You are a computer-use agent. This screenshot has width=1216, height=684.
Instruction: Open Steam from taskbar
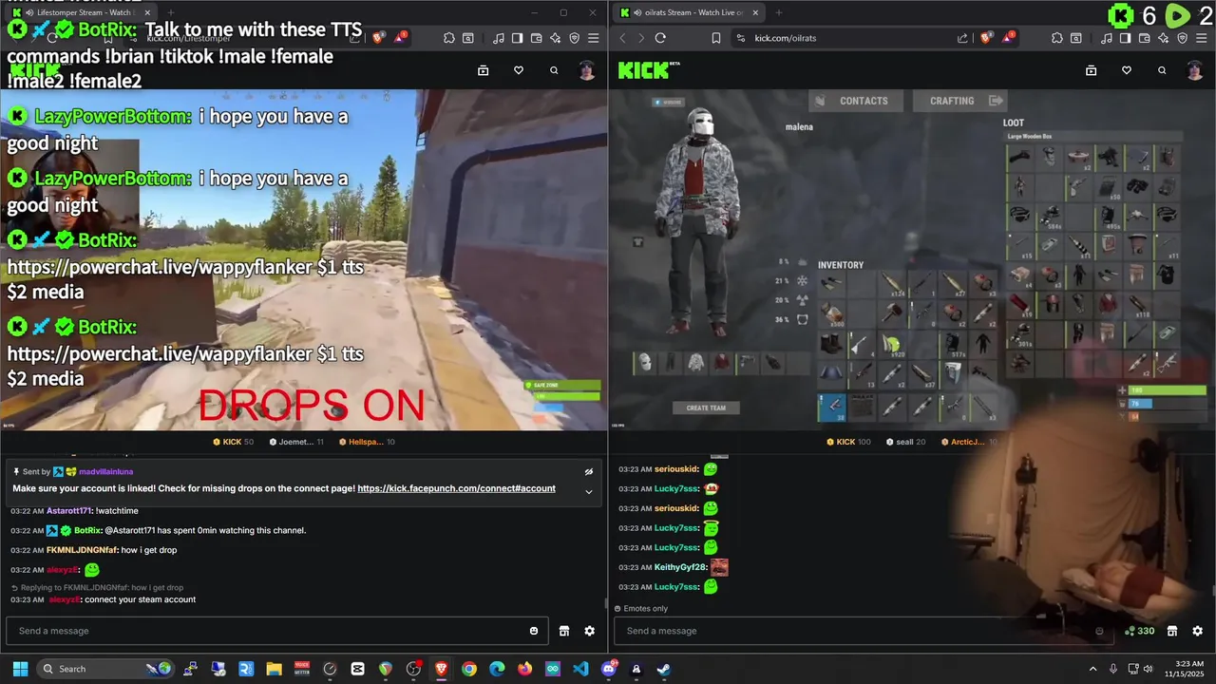663,669
